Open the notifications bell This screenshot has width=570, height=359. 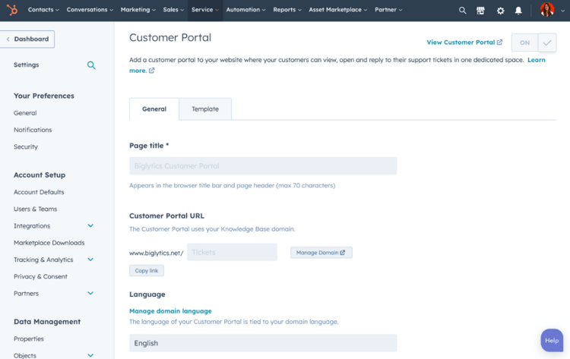coord(518,11)
